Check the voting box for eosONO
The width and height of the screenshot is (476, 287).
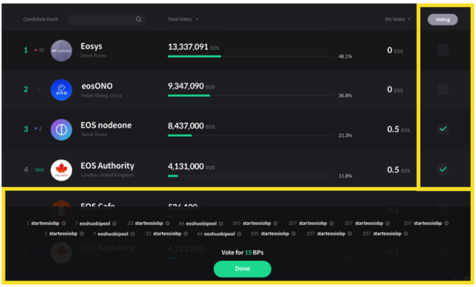tap(443, 90)
